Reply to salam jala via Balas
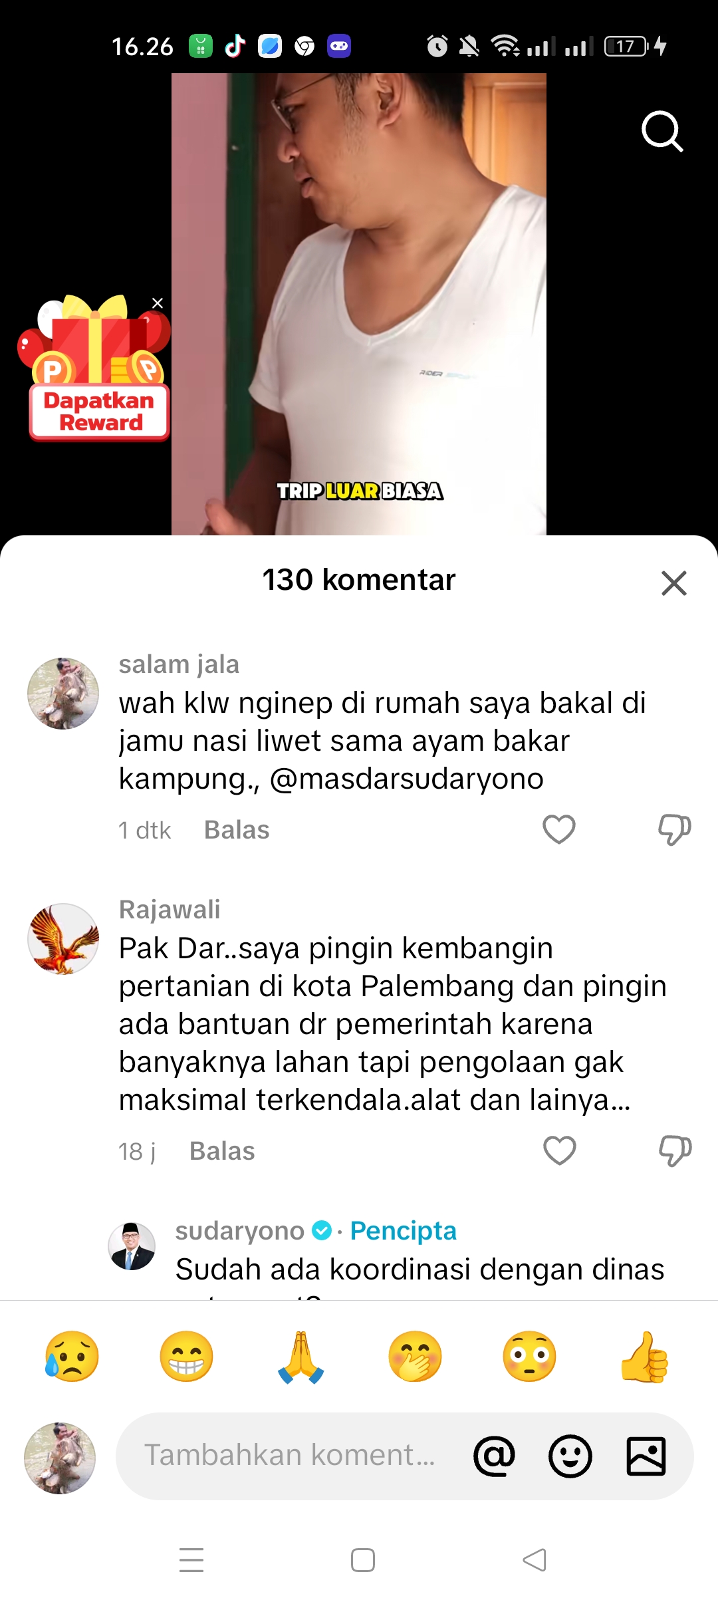This screenshot has height=1604, width=718. tap(237, 830)
